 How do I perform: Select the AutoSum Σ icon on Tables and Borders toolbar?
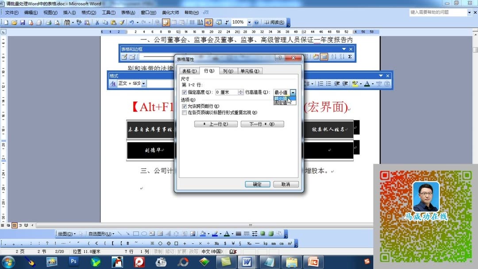click(350, 56)
